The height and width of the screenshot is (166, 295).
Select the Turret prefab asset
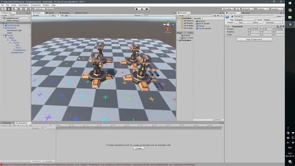pyautogui.click(x=201, y=26)
